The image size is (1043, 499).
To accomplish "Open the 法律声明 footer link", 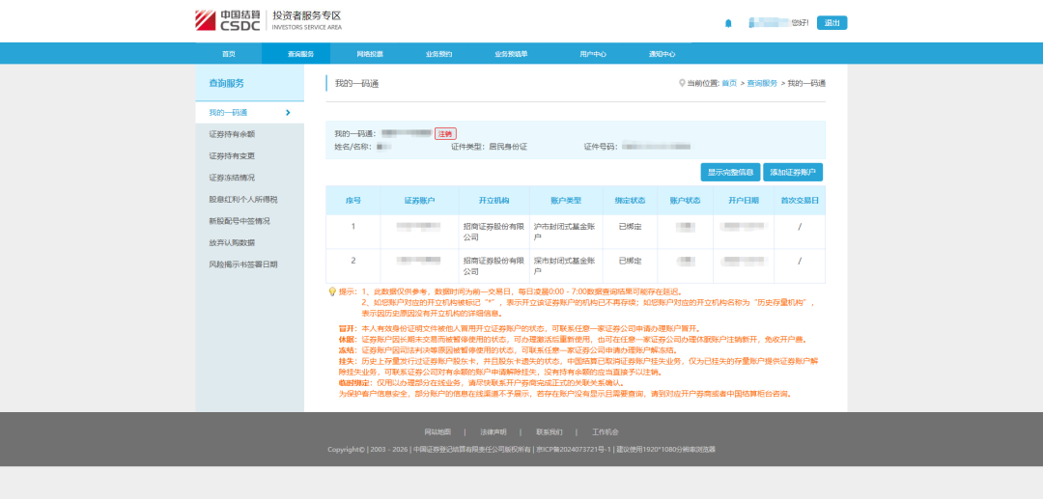I will click(x=493, y=431).
